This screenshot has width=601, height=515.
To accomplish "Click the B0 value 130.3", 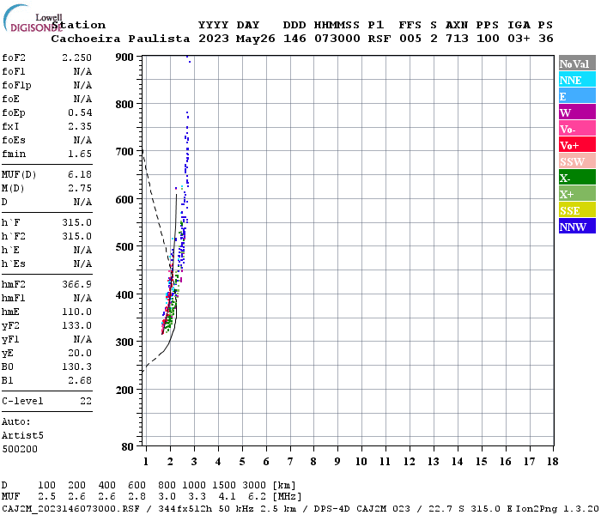I will [76, 367].
